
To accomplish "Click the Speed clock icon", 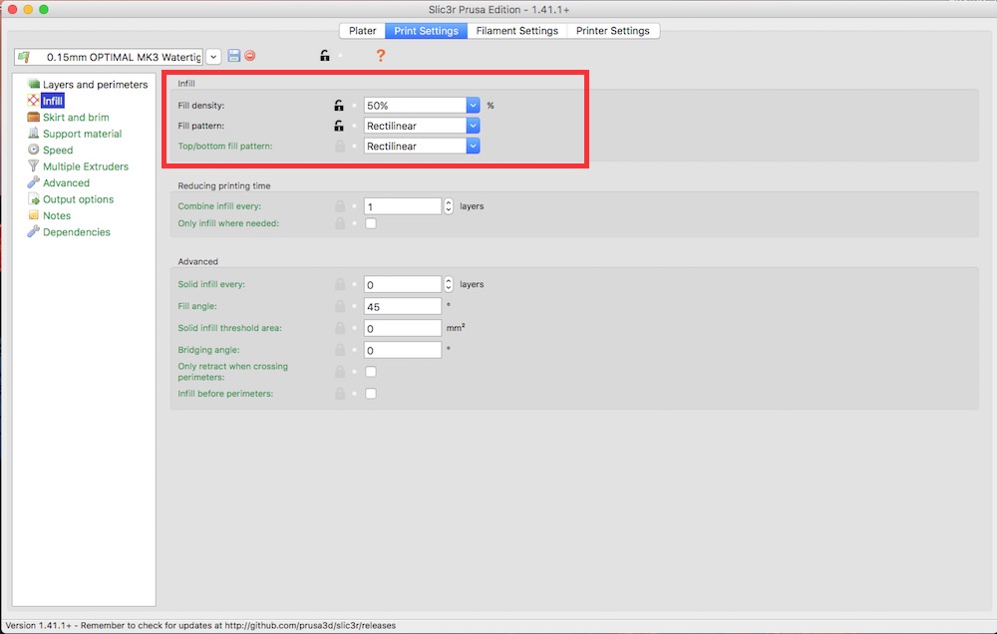I will tap(34, 150).
